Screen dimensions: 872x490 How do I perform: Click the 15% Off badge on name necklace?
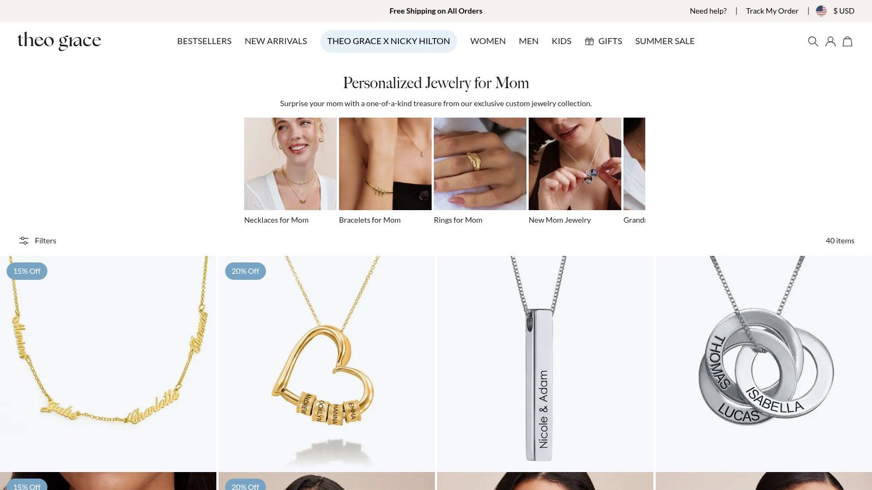pyautogui.click(x=27, y=271)
